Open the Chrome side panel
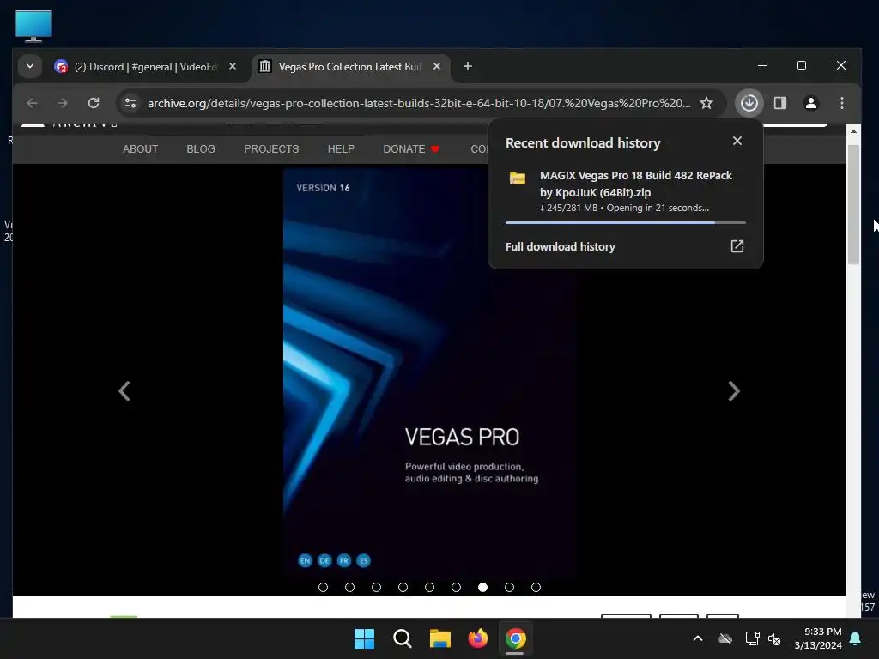The height and width of the screenshot is (659, 879). pyautogui.click(x=779, y=103)
